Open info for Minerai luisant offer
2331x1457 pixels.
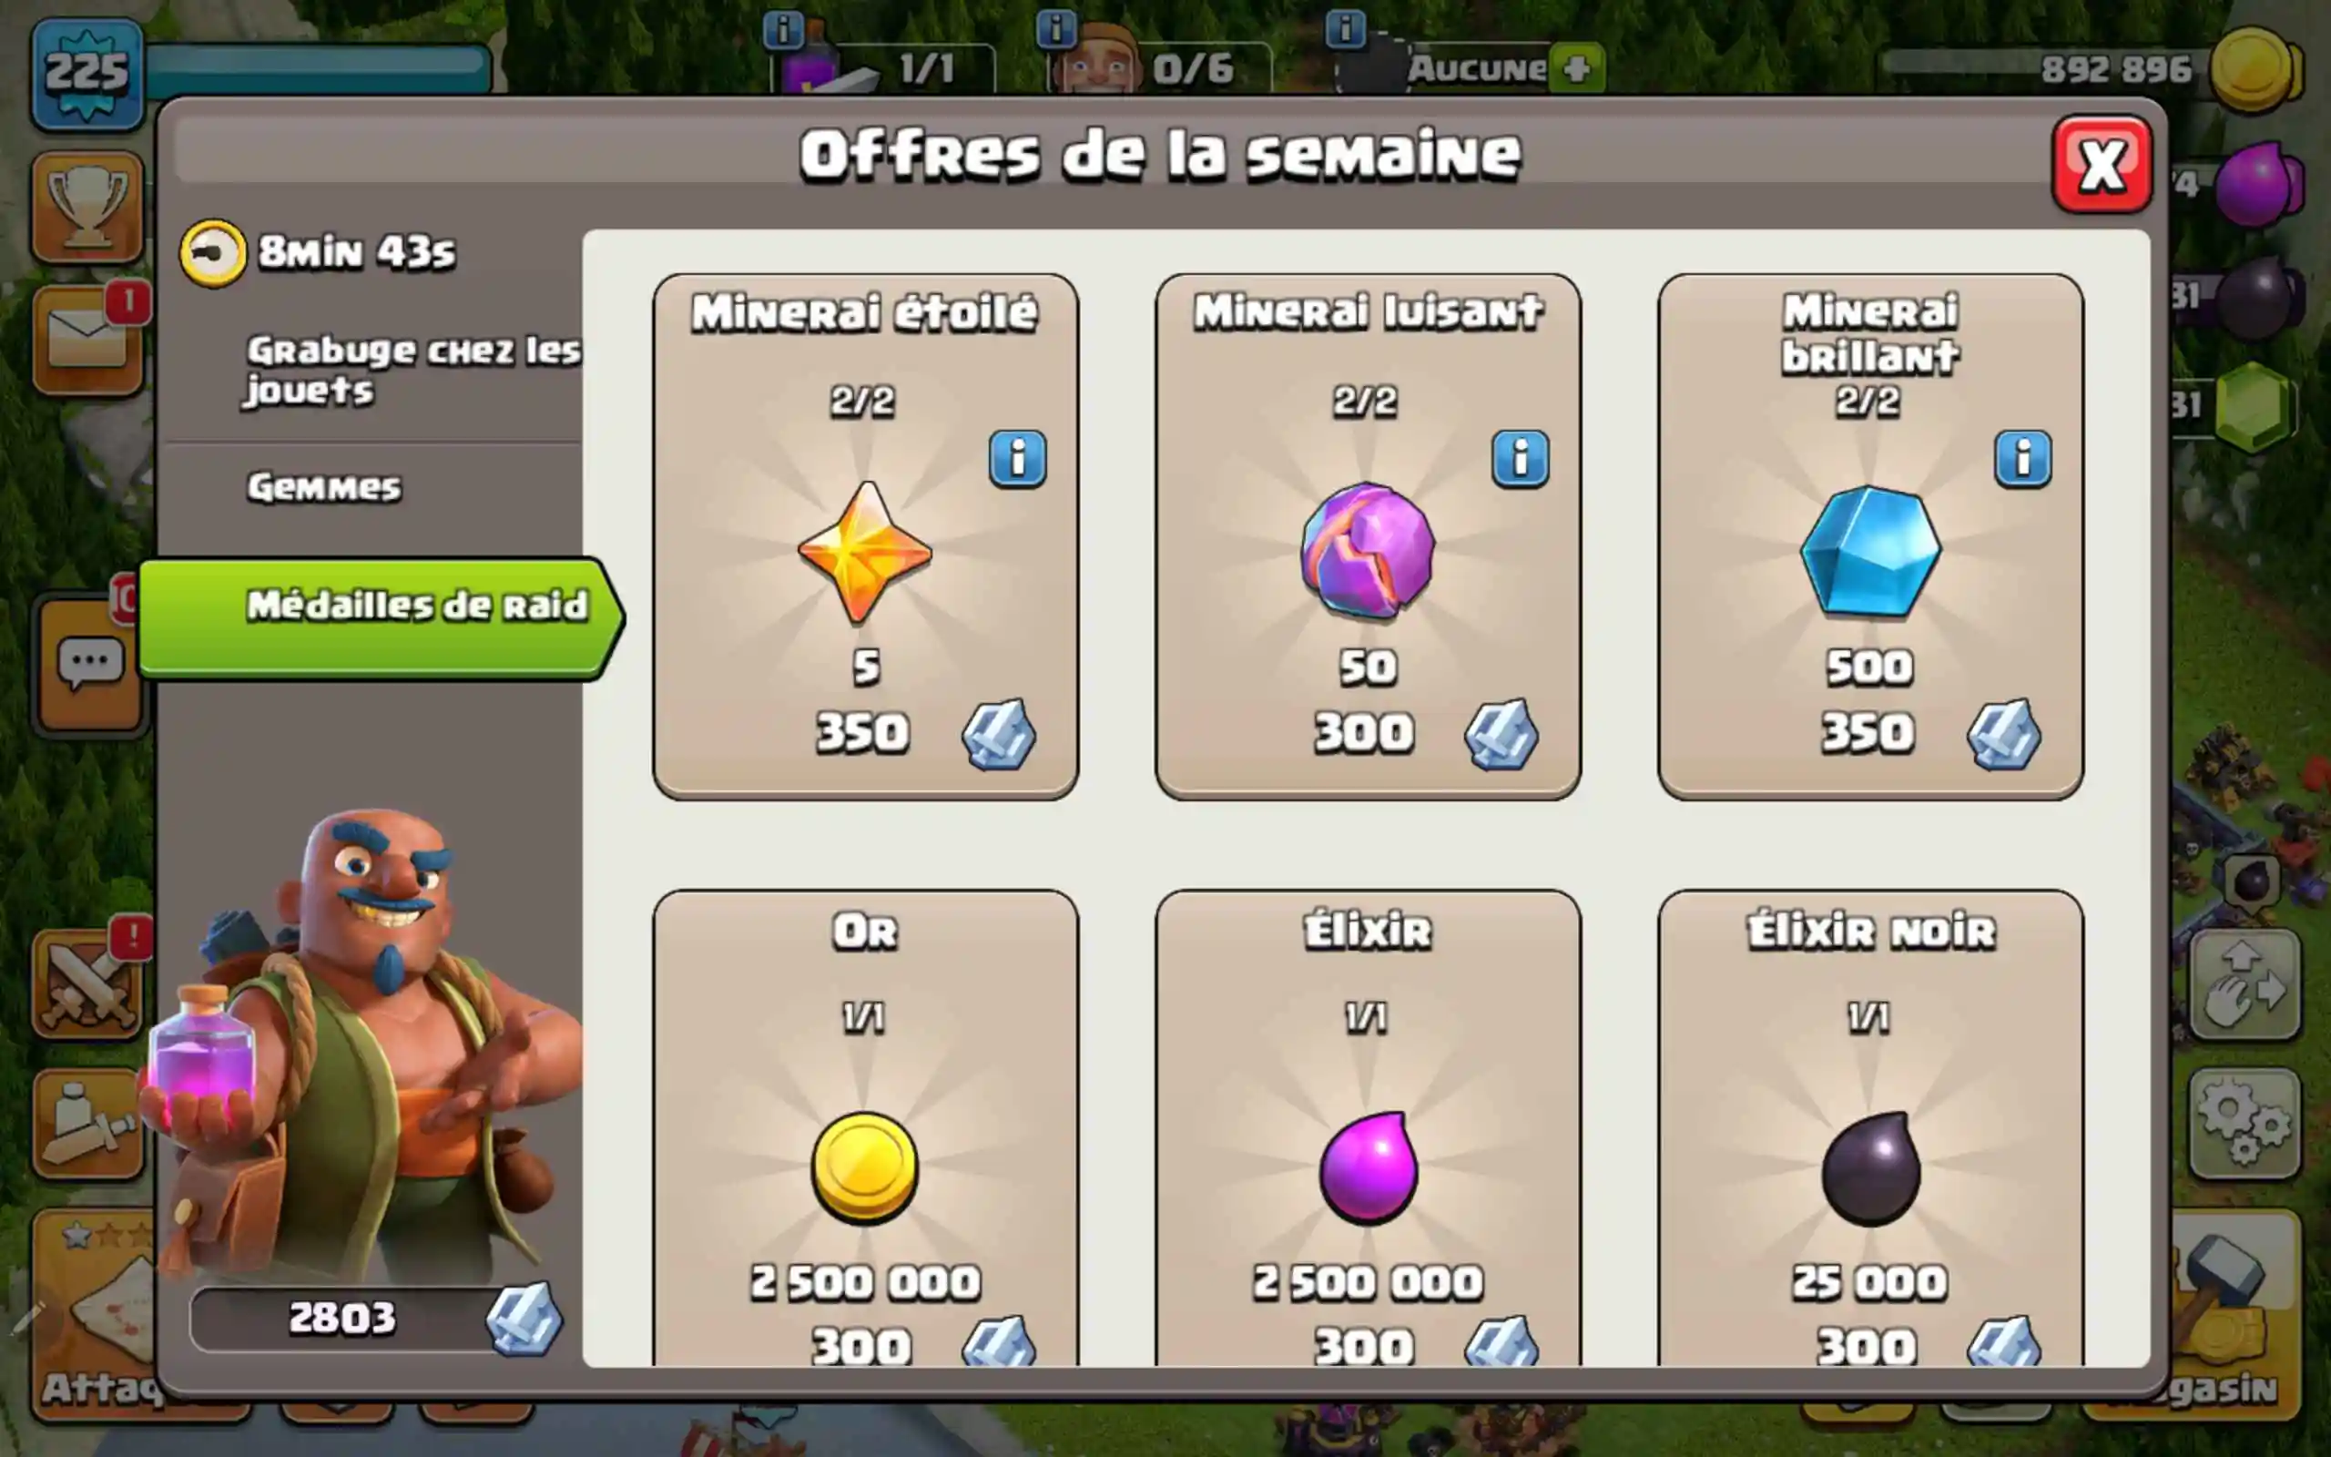pyautogui.click(x=1520, y=459)
